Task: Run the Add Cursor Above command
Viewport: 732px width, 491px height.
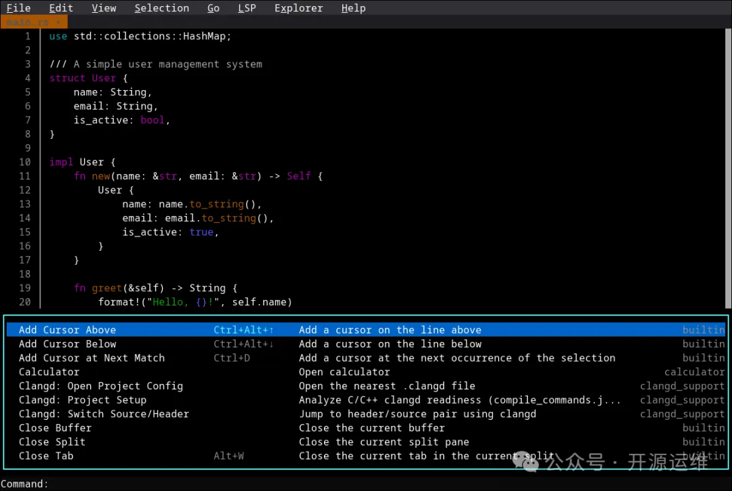Action: click(x=67, y=330)
